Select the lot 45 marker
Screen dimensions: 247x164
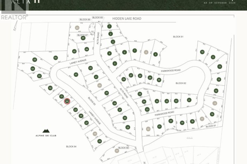[100, 141]
